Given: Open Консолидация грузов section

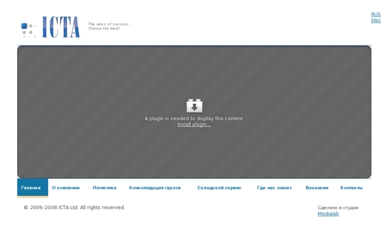Looking at the screenshot, I should tap(155, 188).
